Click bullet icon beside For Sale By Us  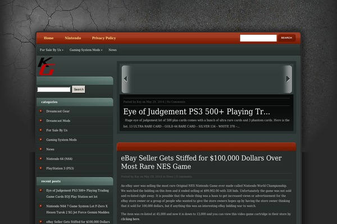40,130
